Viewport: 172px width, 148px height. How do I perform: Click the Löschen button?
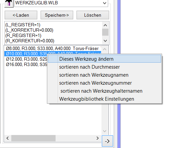coord(93,15)
